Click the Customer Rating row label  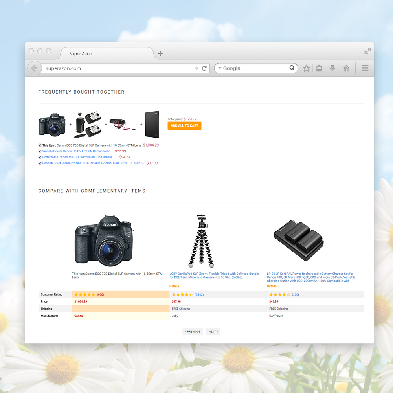tap(51, 294)
